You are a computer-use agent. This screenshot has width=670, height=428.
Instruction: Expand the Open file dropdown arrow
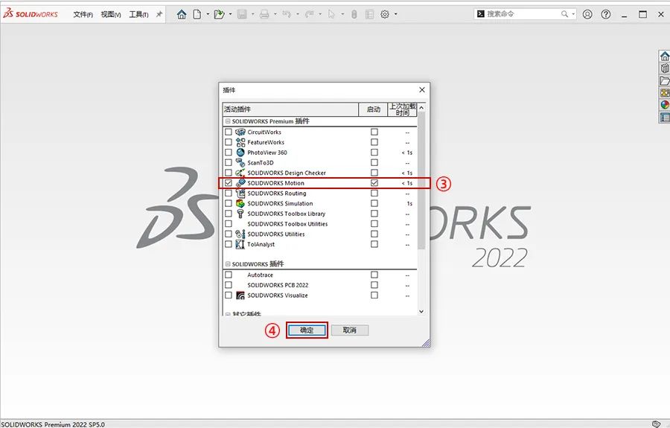[x=230, y=14]
